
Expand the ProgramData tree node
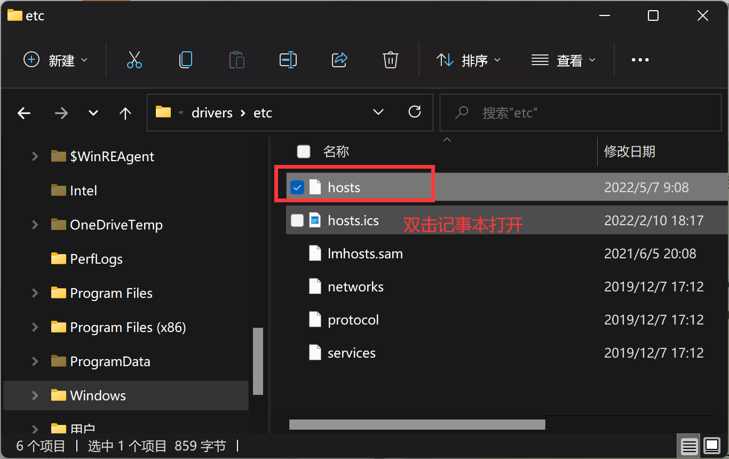[35, 361]
